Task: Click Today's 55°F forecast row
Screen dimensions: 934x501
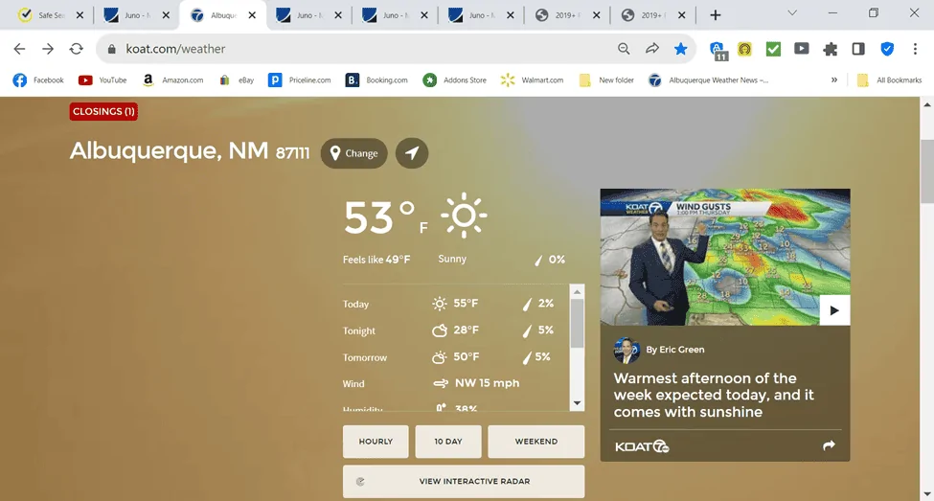Action: pyautogui.click(x=449, y=304)
